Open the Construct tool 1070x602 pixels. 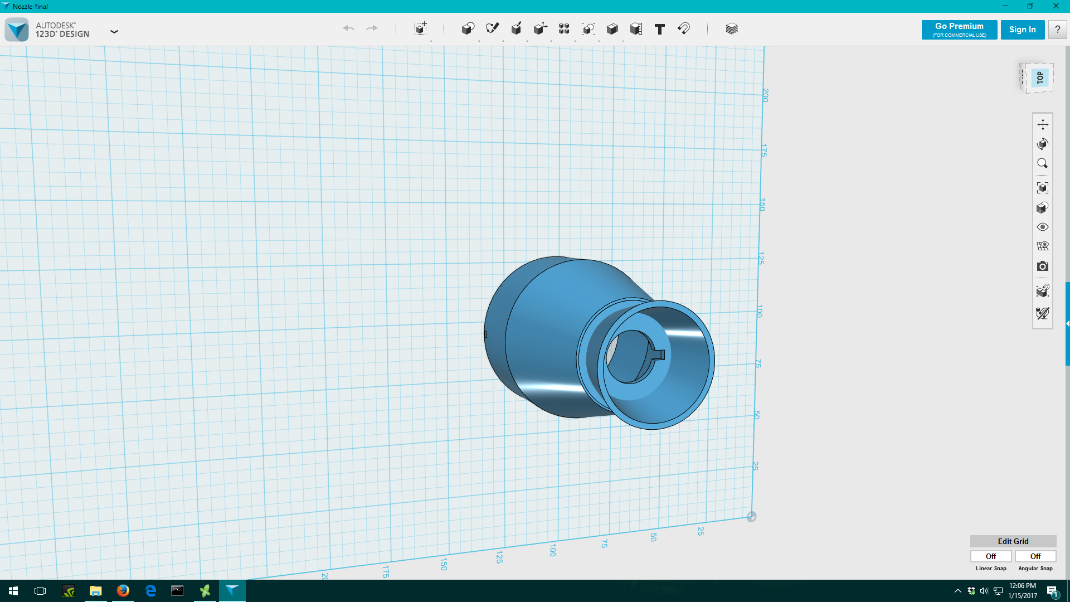[x=516, y=29]
